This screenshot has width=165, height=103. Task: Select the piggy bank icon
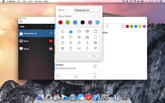tap(79, 37)
